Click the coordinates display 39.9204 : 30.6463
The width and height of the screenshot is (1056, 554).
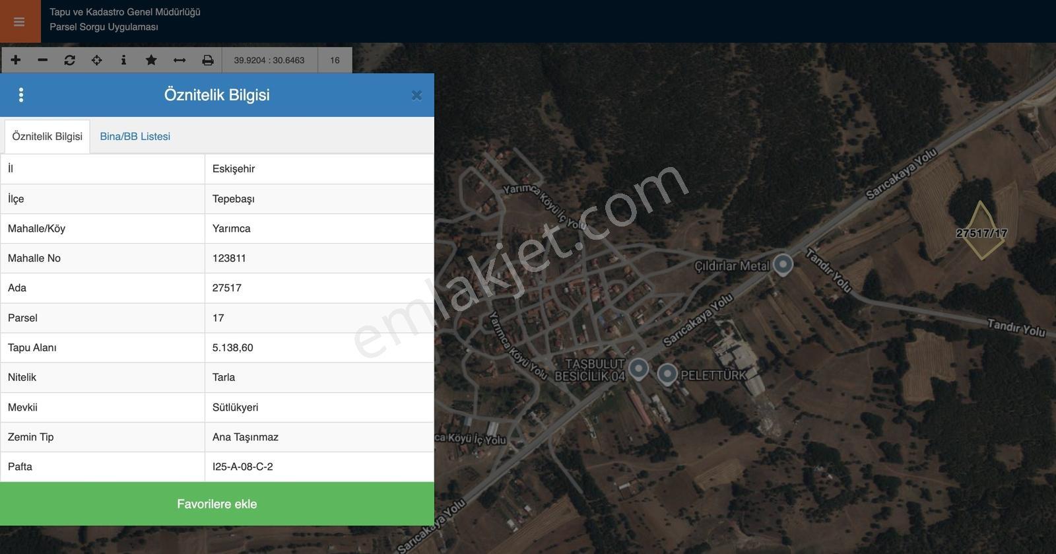pos(269,60)
